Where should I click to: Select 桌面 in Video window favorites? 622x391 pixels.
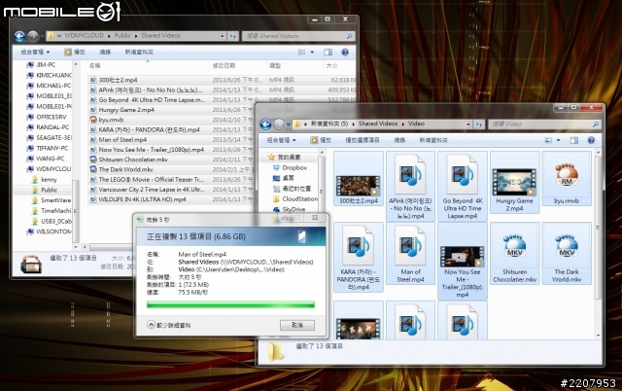(x=284, y=178)
